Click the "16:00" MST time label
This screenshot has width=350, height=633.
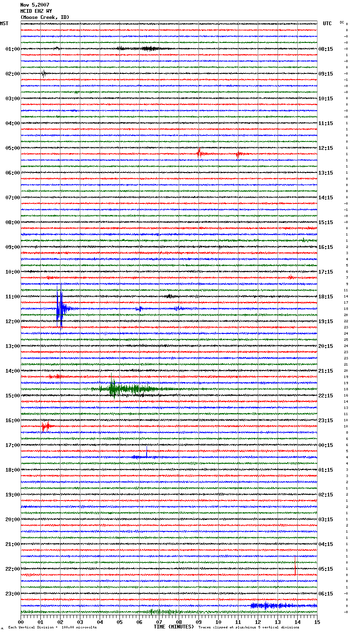(x=13, y=420)
